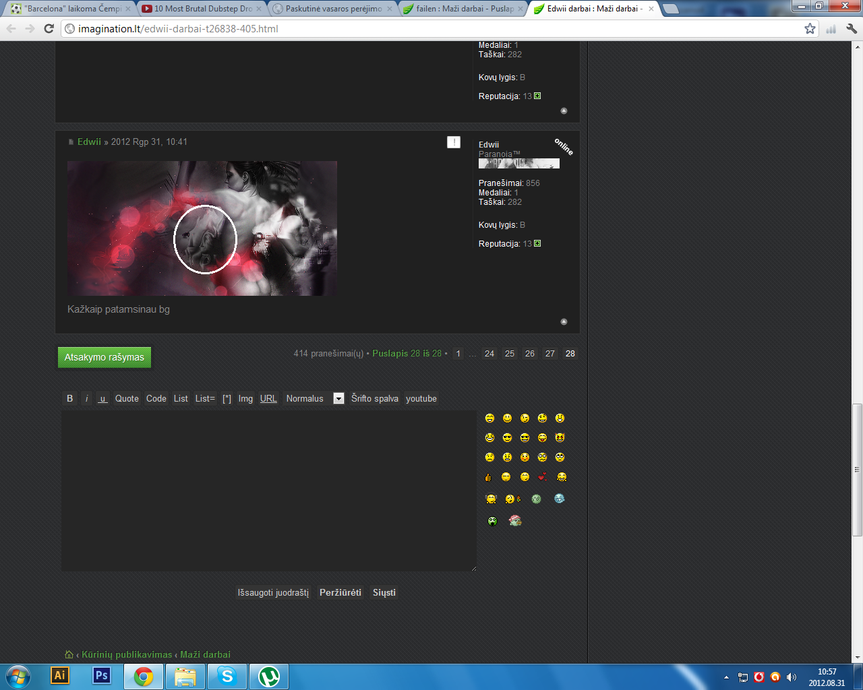Image resolution: width=863 pixels, height=690 pixels.
Task: Click the home icon in the breadcrumb
Action: [x=69, y=654]
